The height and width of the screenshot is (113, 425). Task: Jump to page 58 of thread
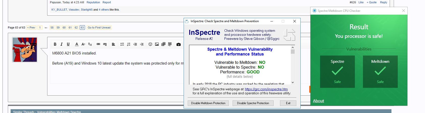coord(52,27)
